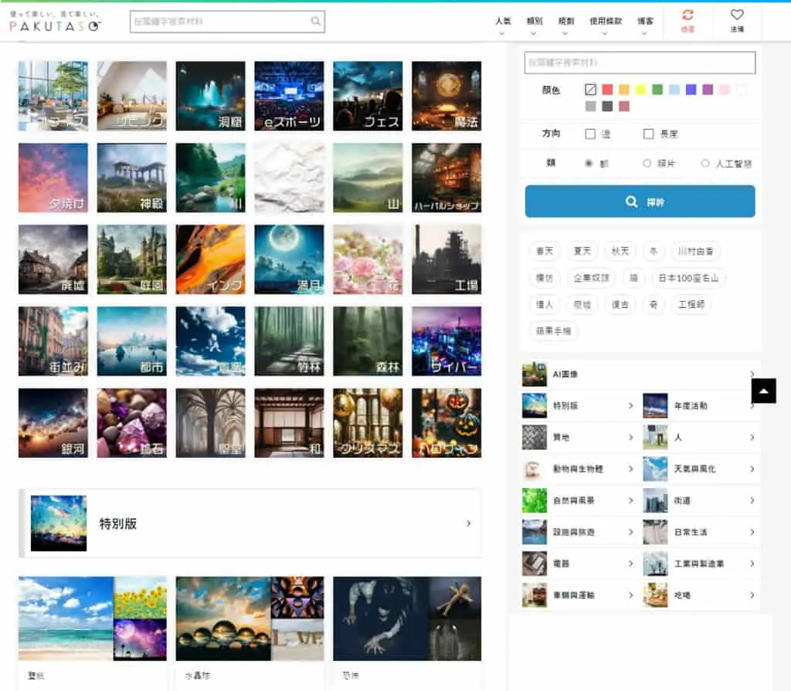
Task: Select the green color swatch
Action: (x=657, y=90)
